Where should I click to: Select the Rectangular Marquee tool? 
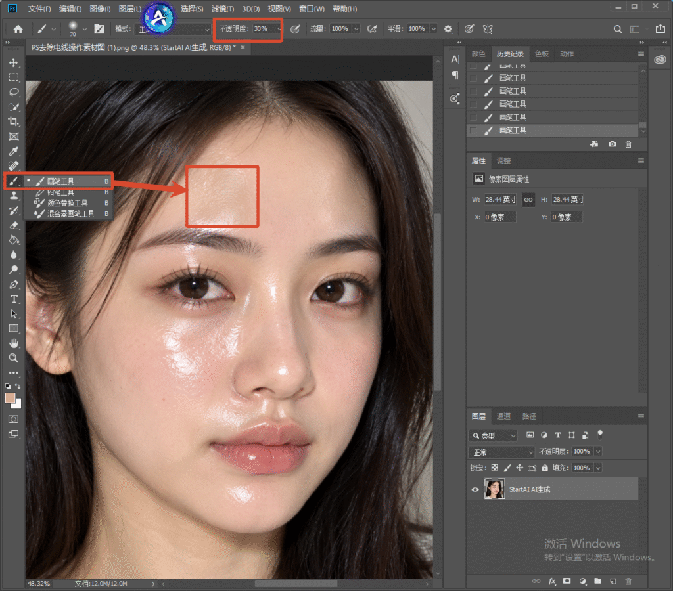14,77
